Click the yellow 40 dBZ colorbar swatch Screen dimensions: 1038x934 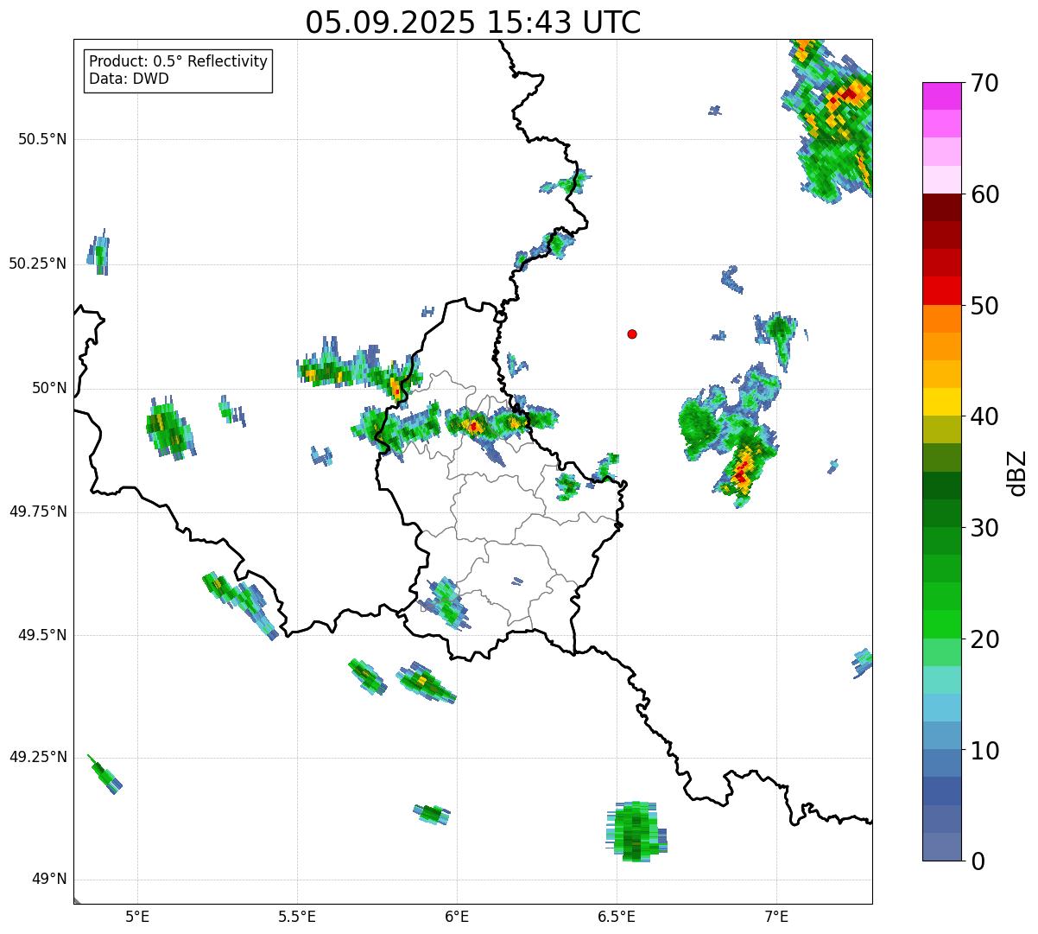942,403
